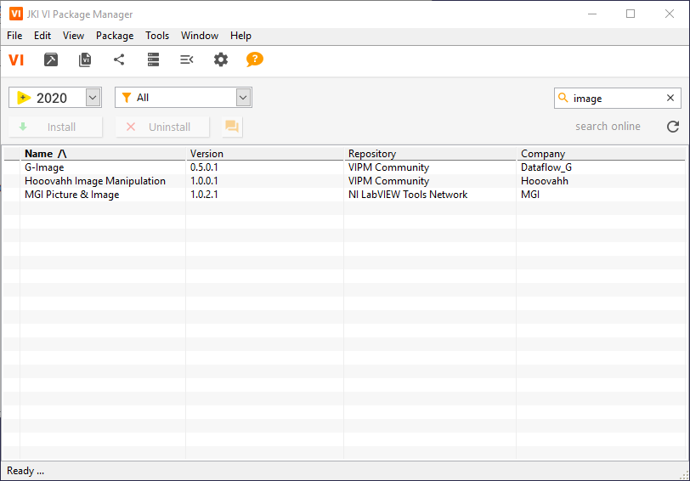The image size is (690, 481).
Task: Minimize the JKI VI Package Manager window
Action: point(592,14)
